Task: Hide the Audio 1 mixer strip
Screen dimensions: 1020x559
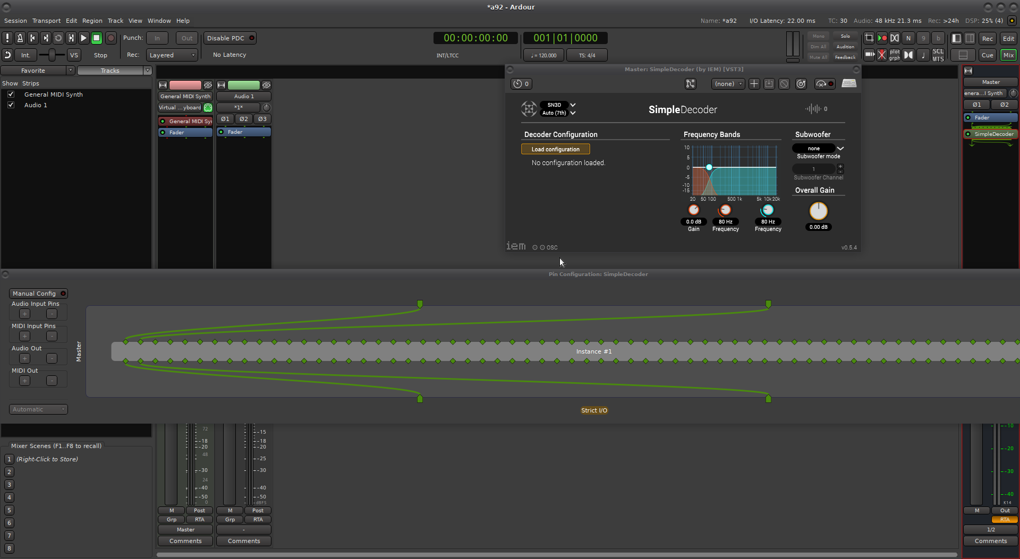Action: [266, 85]
